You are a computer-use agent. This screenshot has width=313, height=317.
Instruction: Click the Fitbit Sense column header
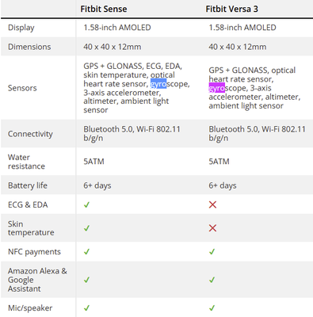pyautogui.click(x=104, y=9)
